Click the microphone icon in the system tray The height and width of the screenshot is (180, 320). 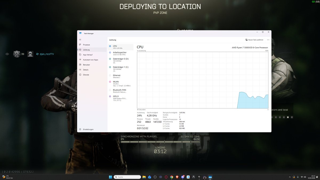(x=298, y=177)
